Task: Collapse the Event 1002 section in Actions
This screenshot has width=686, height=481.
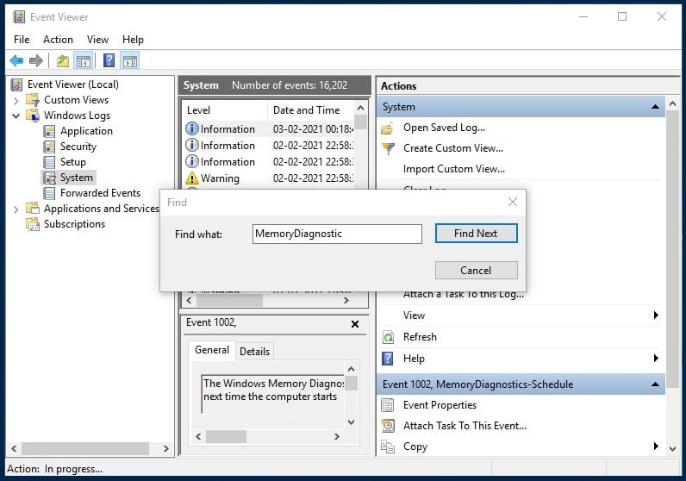Action: tap(655, 384)
